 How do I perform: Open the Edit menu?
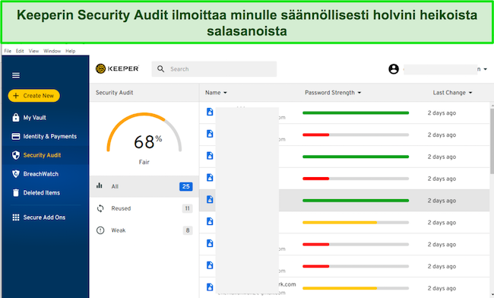pyautogui.click(x=20, y=51)
